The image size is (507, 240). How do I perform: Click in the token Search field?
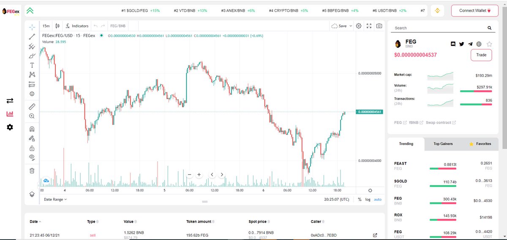pyautogui.click(x=439, y=28)
